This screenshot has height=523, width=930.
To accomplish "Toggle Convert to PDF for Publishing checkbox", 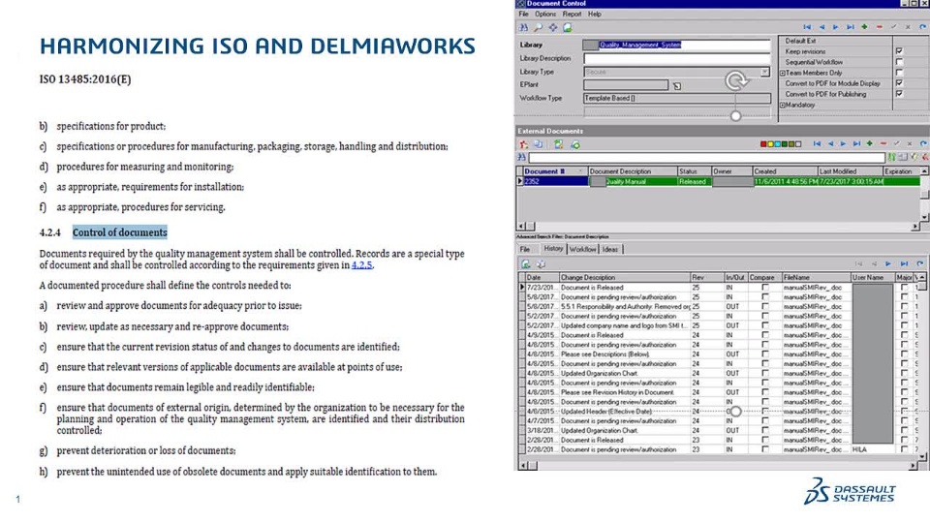I will tap(899, 94).
